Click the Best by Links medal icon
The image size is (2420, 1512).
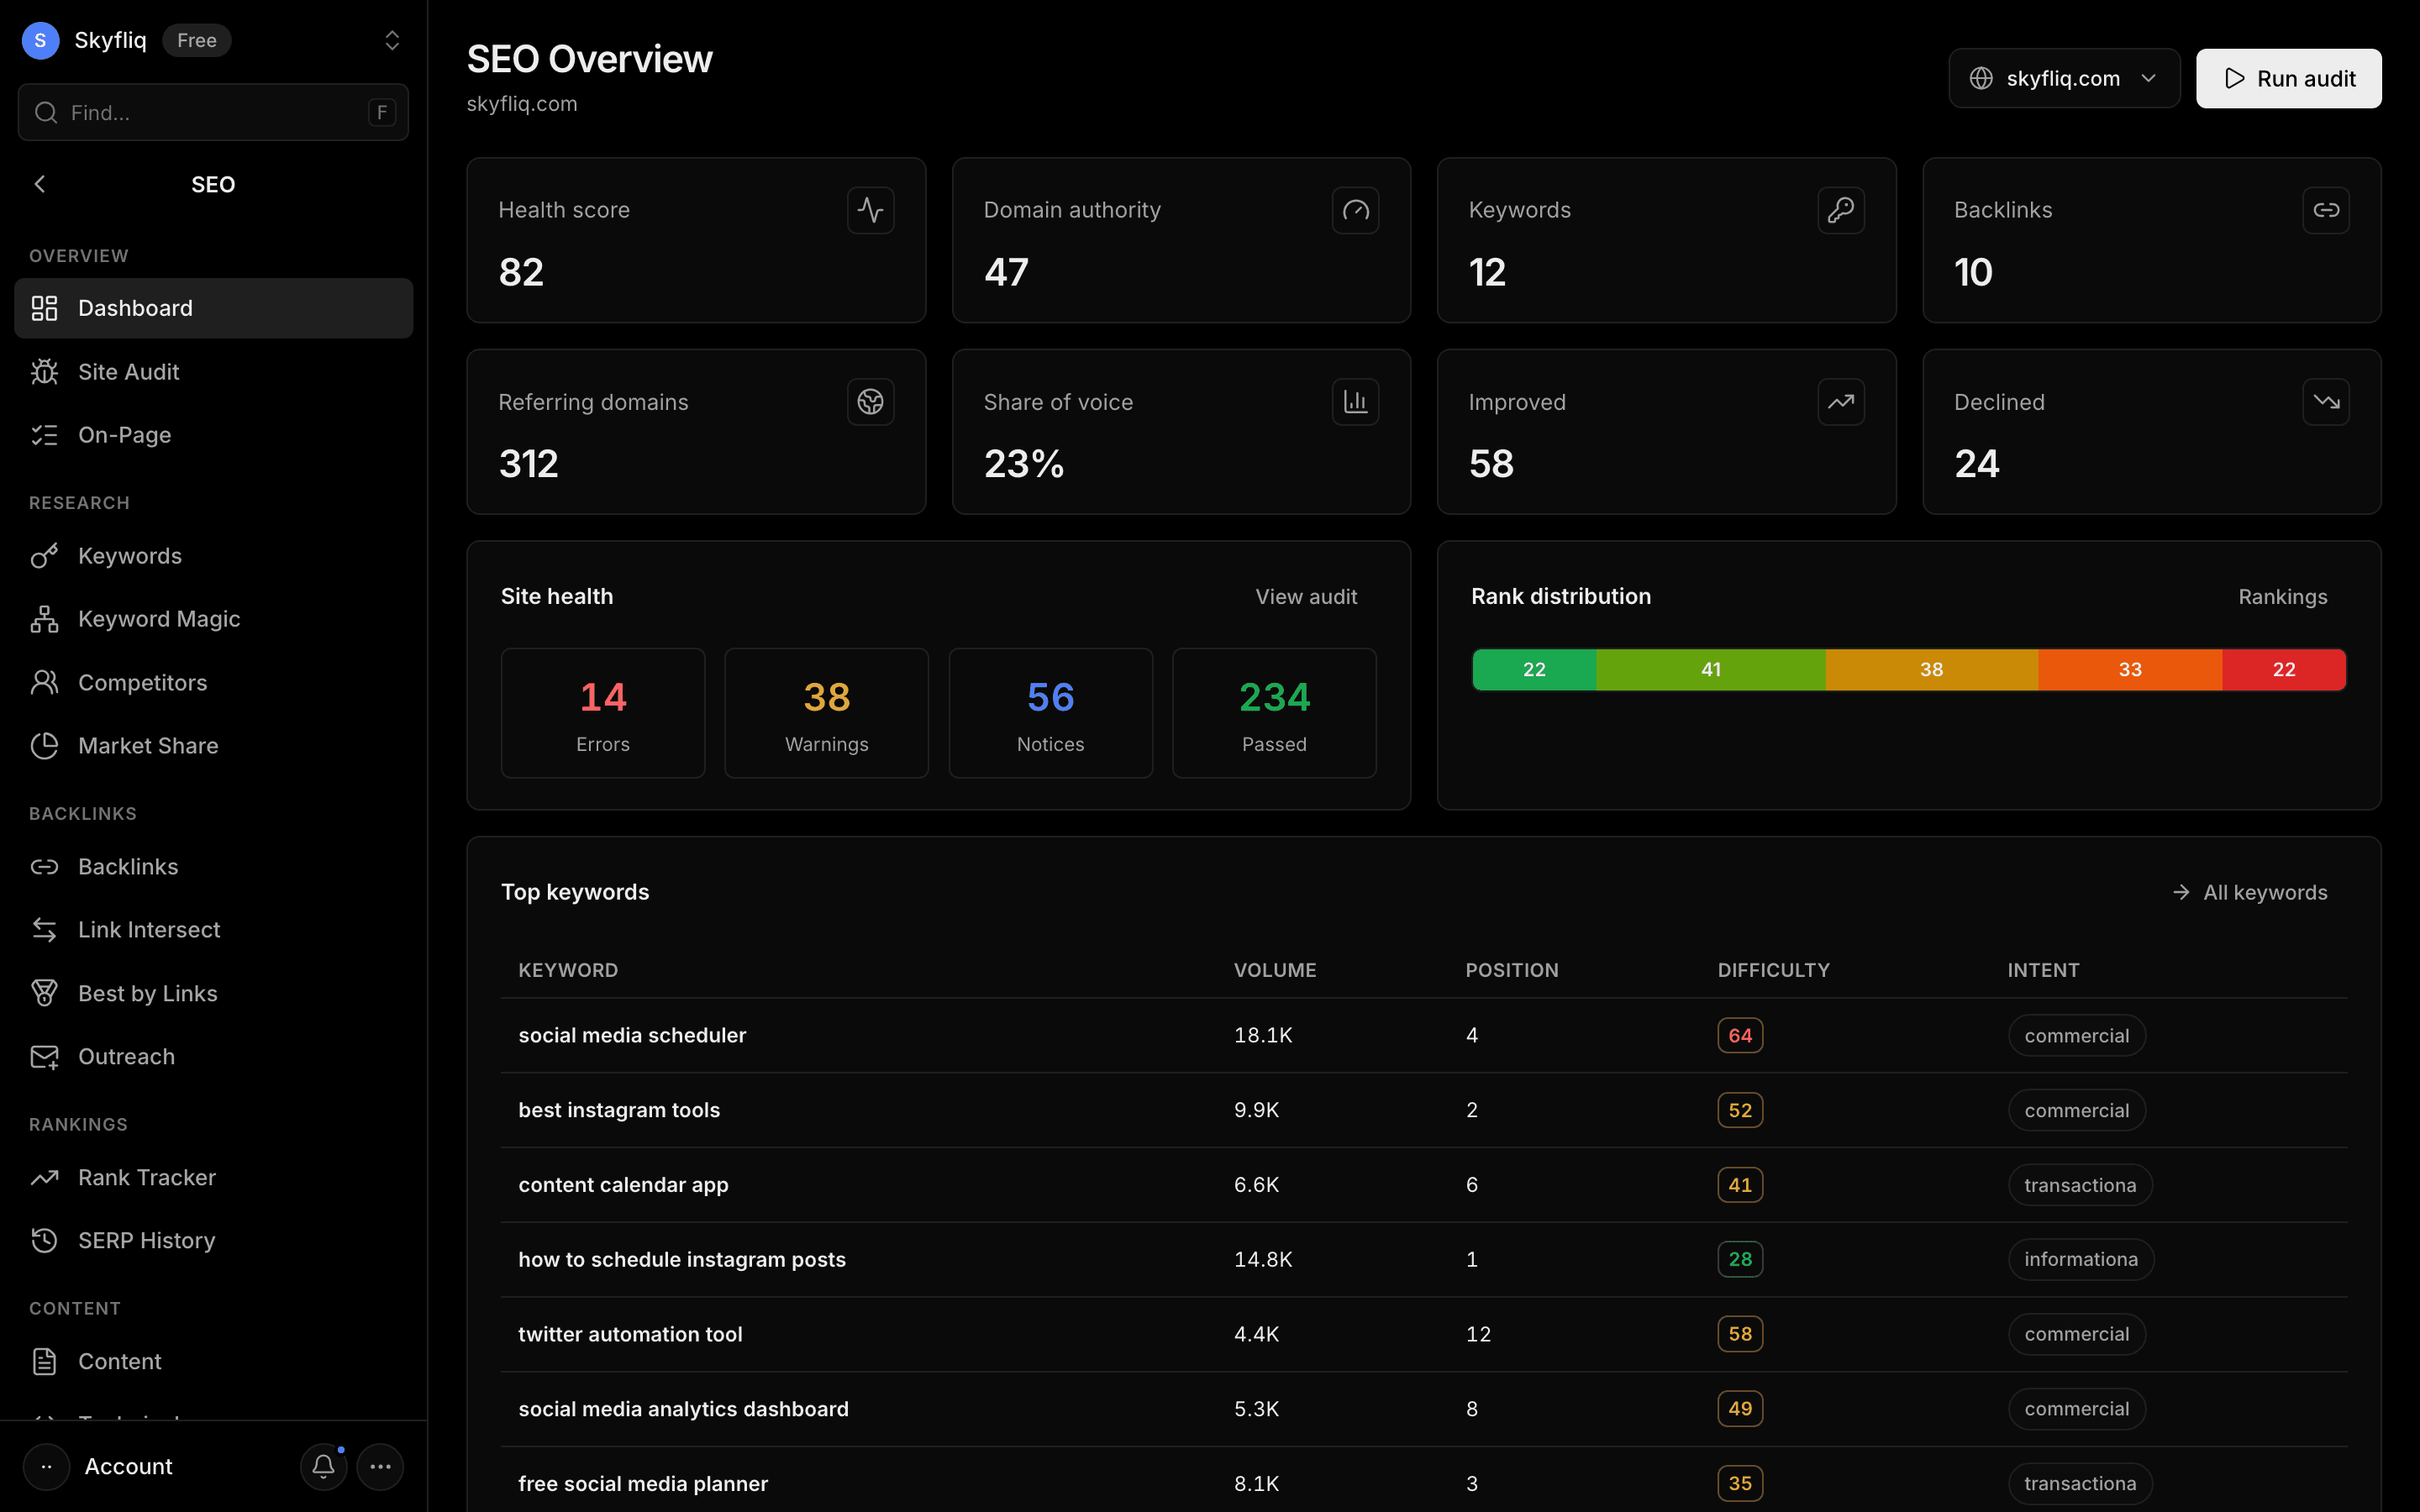coord(44,993)
